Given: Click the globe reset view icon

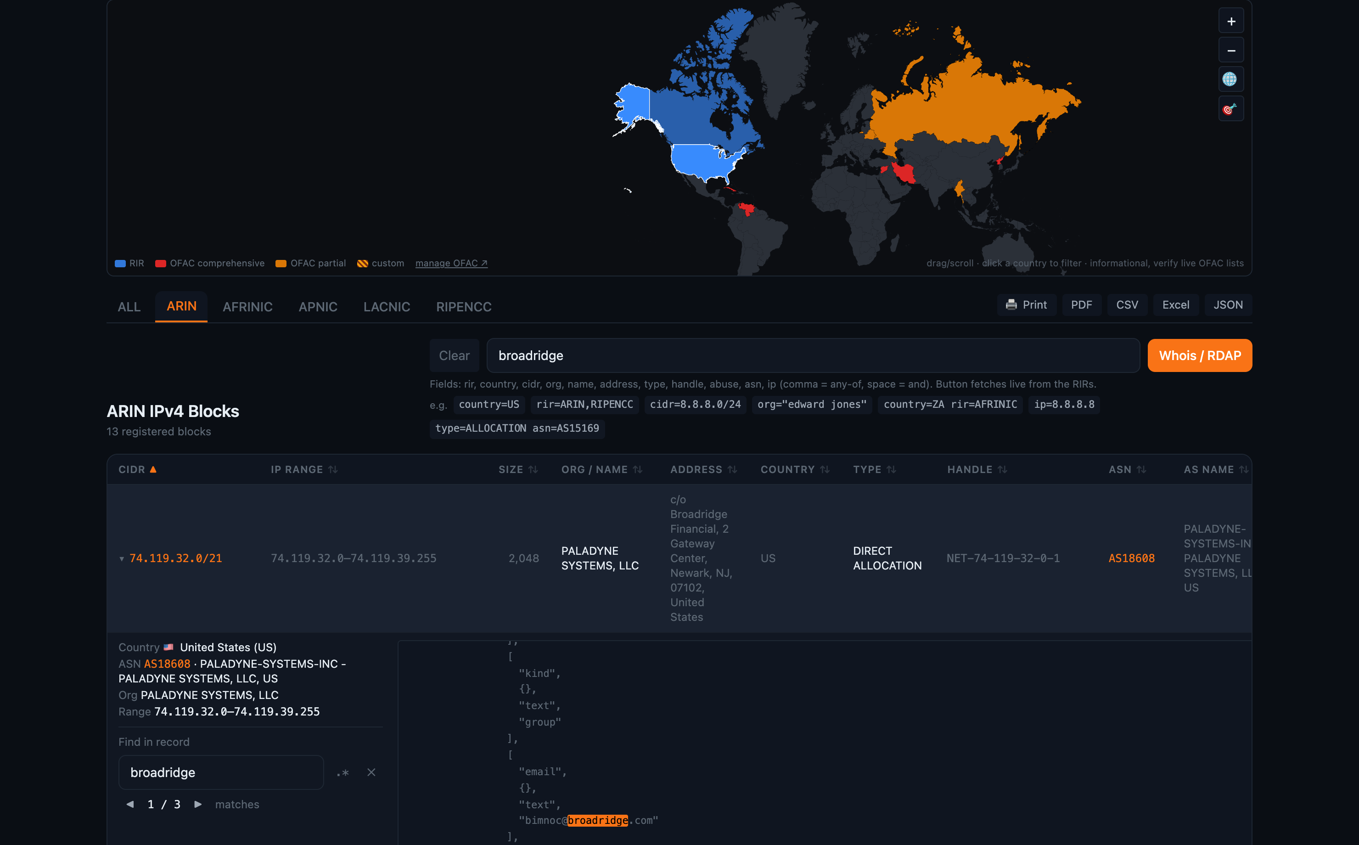Looking at the screenshot, I should pos(1230,79).
